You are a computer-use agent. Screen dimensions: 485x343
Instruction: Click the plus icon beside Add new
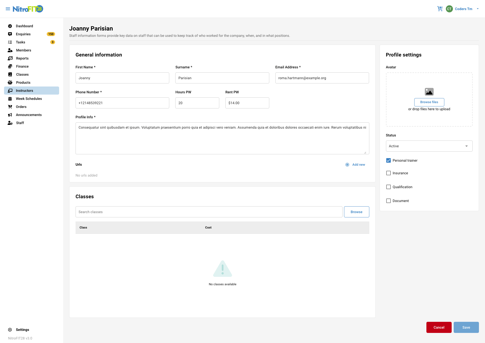(347, 165)
